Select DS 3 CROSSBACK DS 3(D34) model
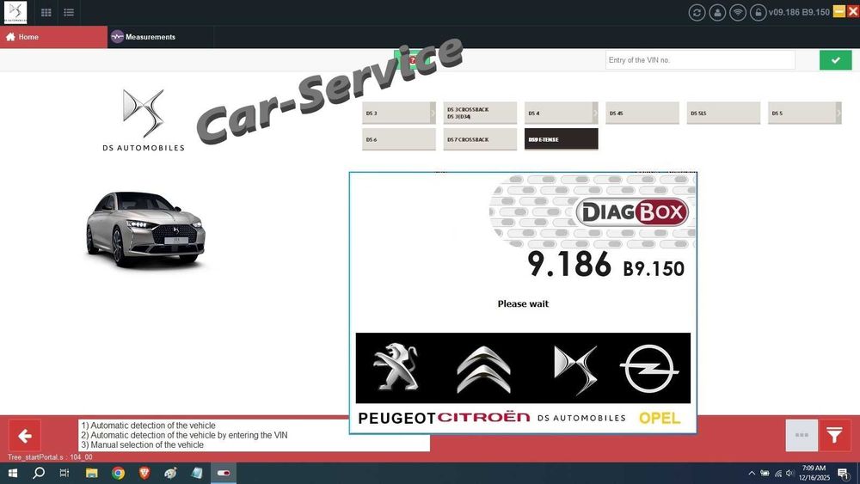The width and height of the screenshot is (860, 484). coord(480,113)
